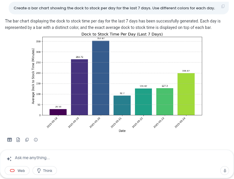234x179 pixels.
Task: Copy the user prompt message
Action: (223, 6)
